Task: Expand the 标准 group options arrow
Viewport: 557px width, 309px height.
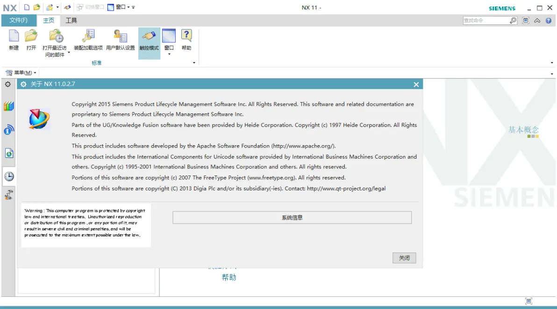Action: [194, 63]
